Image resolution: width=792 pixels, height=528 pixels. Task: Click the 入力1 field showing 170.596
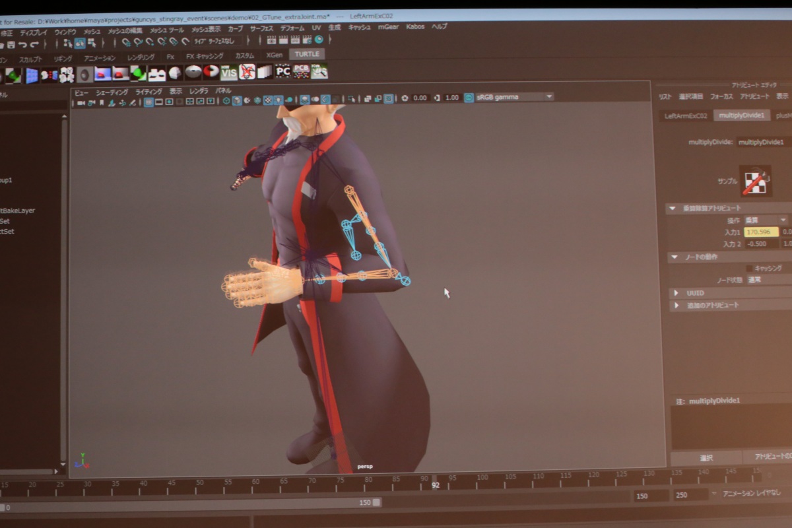(x=761, y=232)
